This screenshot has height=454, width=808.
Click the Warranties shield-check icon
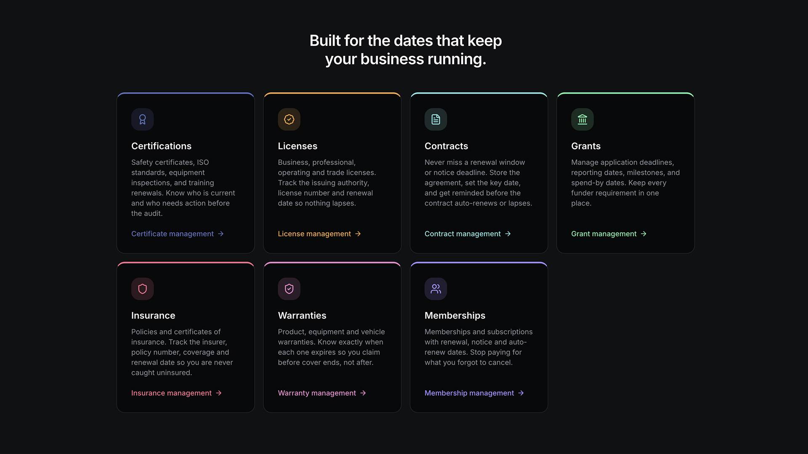tap(289, 289)
